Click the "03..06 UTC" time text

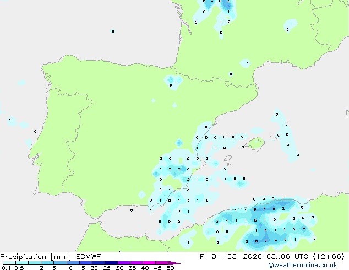[x=287, y=257]
